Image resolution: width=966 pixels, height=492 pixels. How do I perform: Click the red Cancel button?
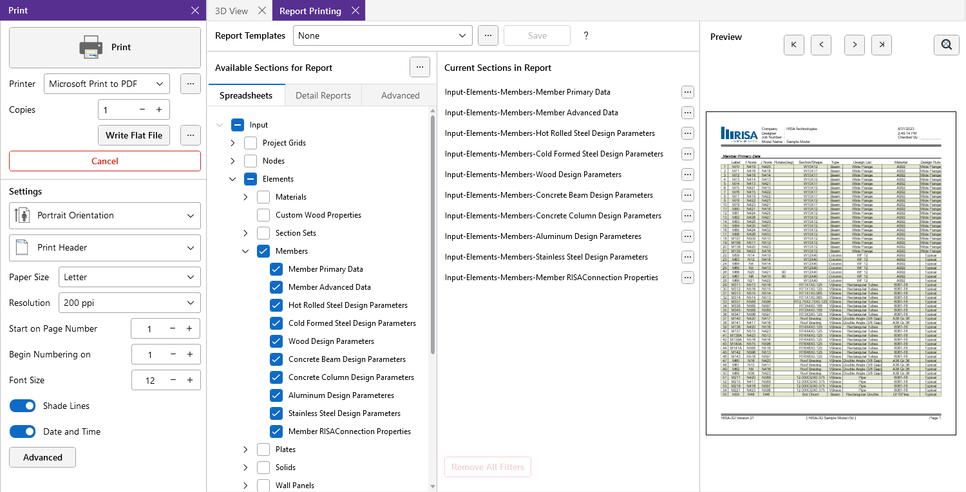105,161
